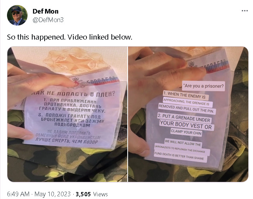This screenshot has width=253, height=199.
Task: Click Def Mon's profile avatar photo
Action: pyautogui.click(x=17, y=15)
